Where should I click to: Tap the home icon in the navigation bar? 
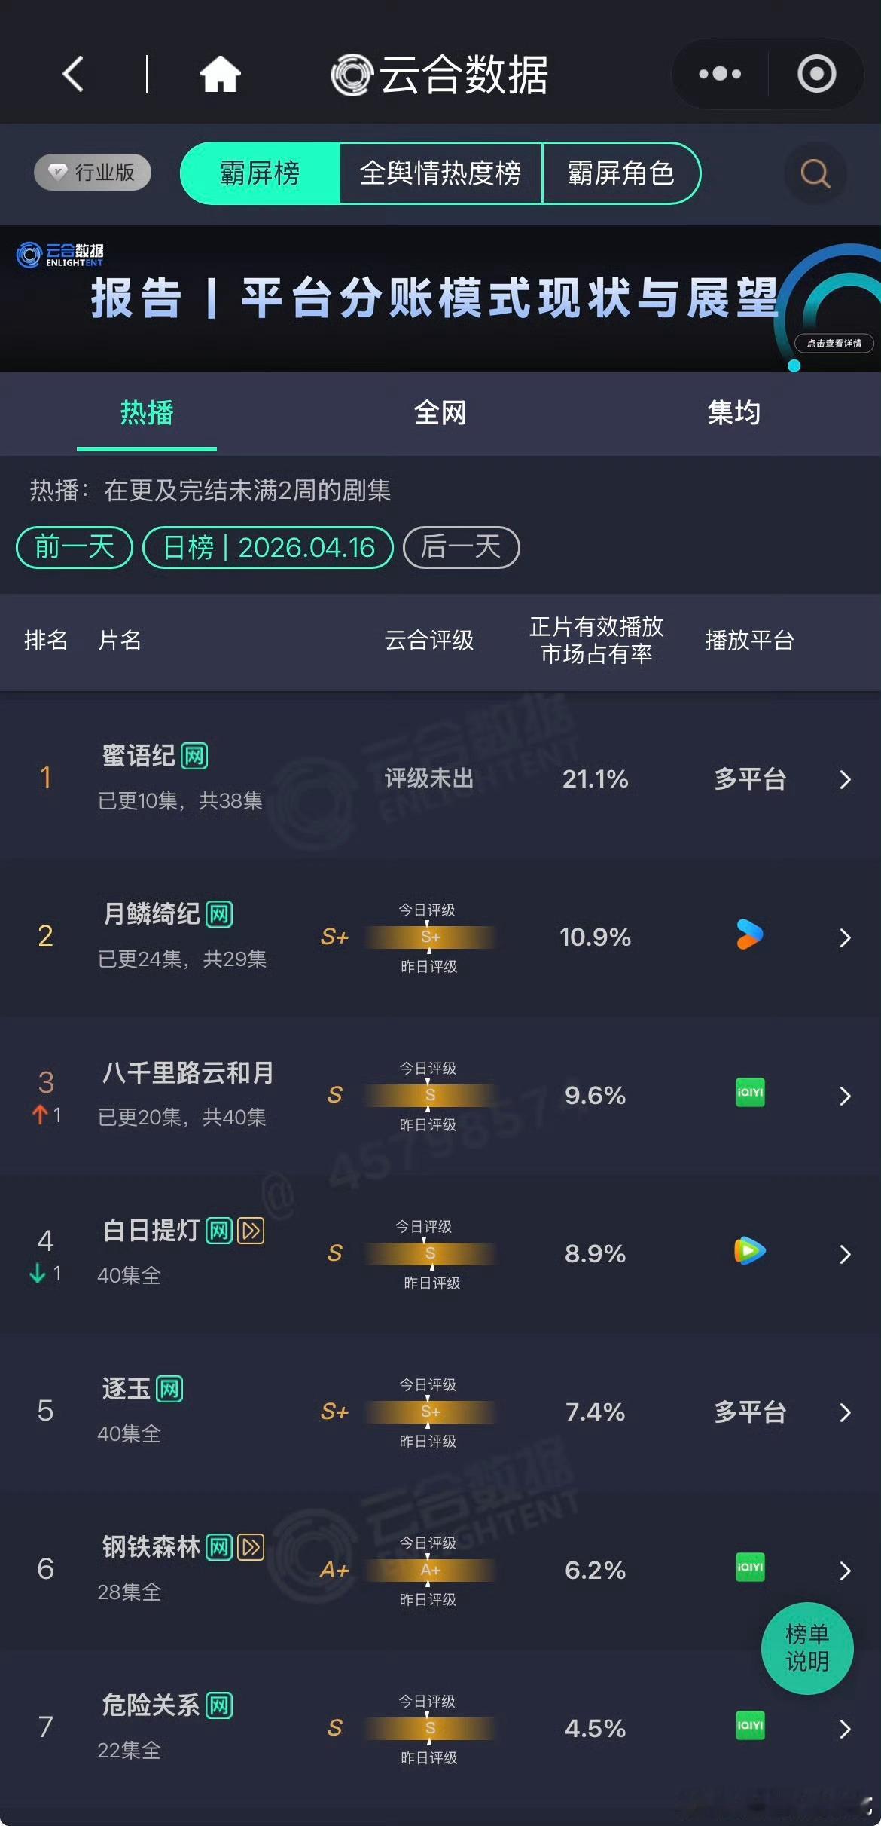coord(218,73)
